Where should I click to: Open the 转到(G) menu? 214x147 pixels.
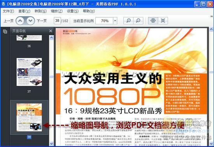coord(40,11)
